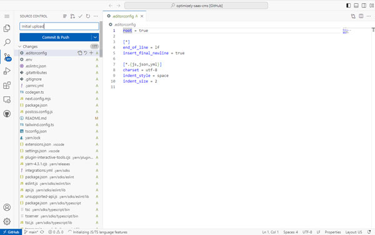Select .gitignore in Changes list
The height and width of the screenshot is (235, 375).
pos(59,79)
